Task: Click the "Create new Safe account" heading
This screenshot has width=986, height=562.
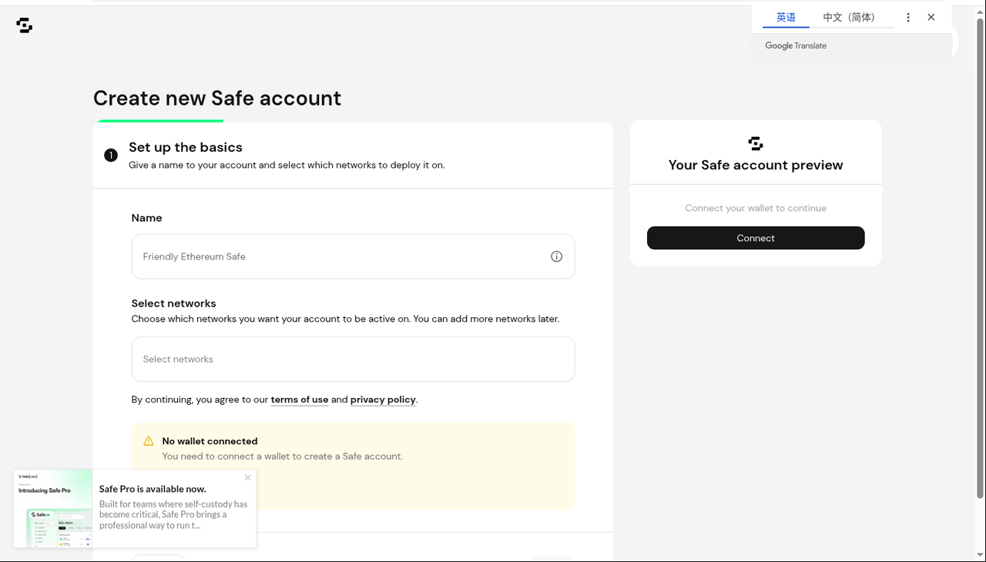Action: coord(217,99)
